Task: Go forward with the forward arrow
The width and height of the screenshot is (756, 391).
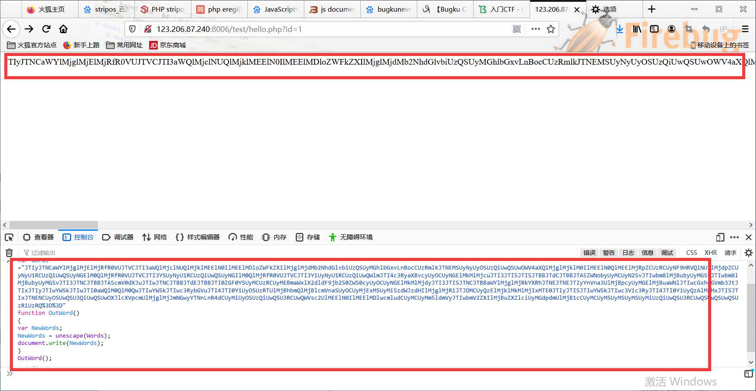Action: [x=29, y=29]
